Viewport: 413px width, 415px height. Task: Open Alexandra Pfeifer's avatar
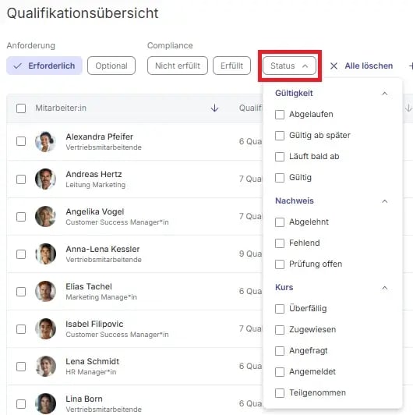[45, 142]
